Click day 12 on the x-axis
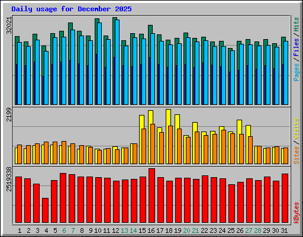 point(115,230)
